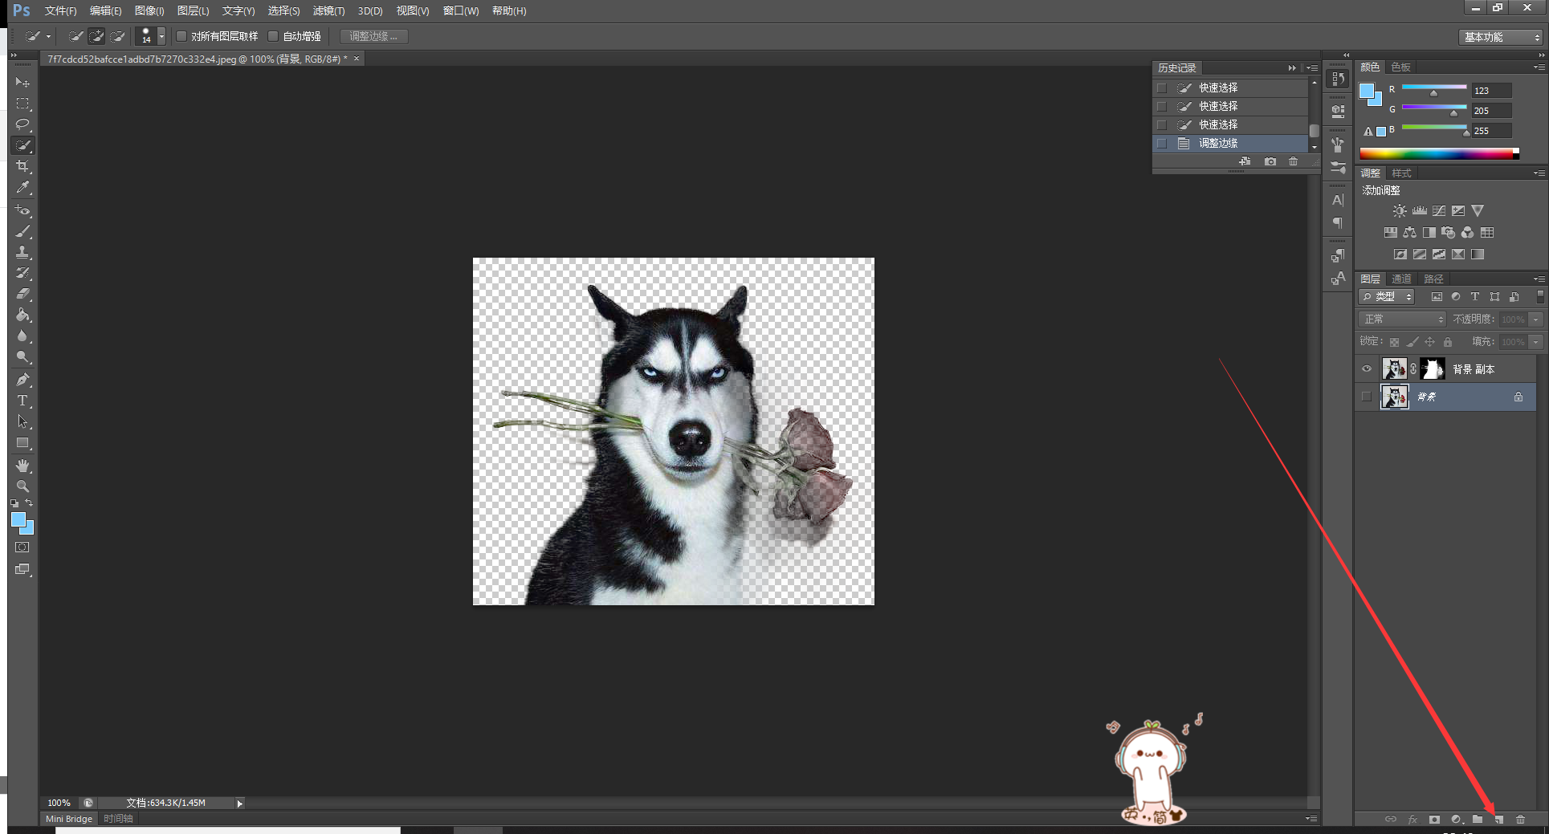This screenshot has height=834, width=1549.
Task: Open the 文件(F) menu
Action: tap(60, 10)
